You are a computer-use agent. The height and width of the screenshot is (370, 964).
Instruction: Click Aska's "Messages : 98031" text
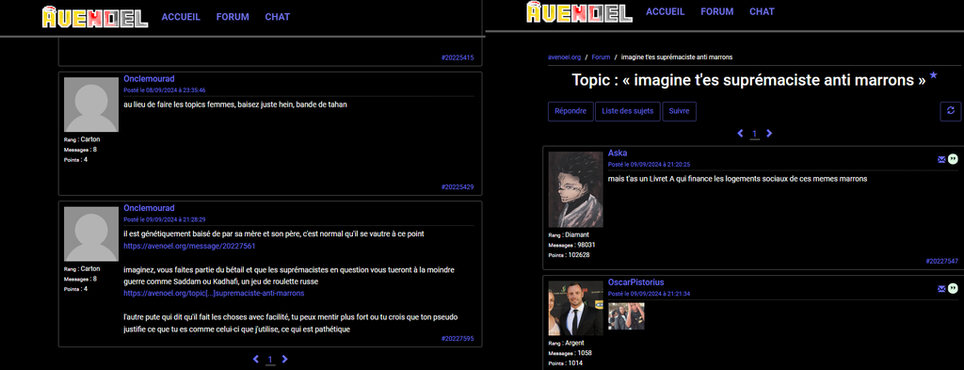571,245
